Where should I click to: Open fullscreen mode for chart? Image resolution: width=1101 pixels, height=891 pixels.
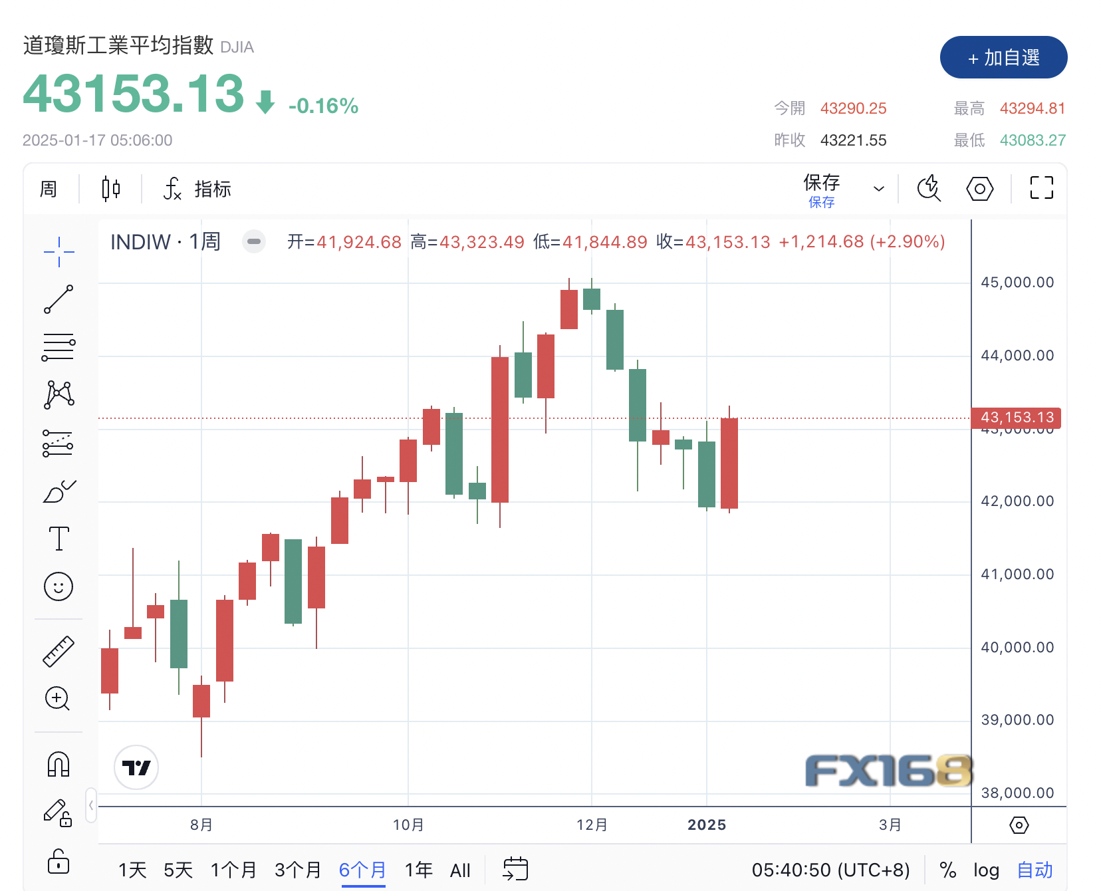(x=1041, y=188)
